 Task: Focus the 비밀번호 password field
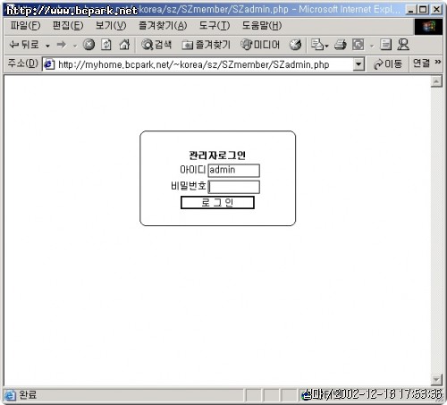pos(233,187)
